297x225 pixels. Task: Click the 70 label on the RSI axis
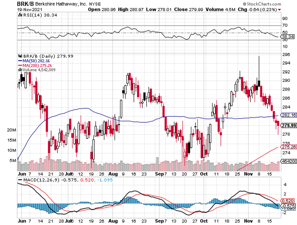285,25
